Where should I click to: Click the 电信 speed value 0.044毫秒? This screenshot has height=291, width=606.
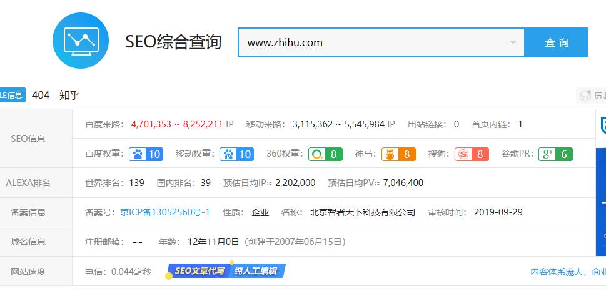click(x=131, y=272)
